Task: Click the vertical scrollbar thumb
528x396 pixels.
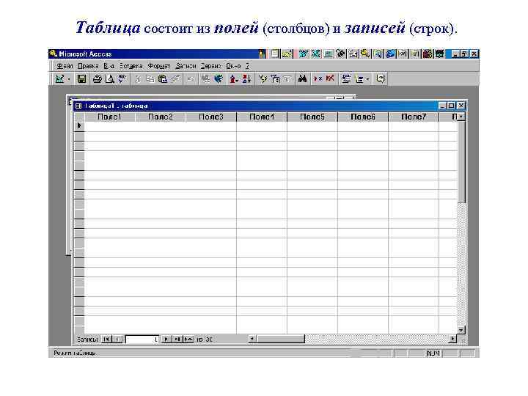Action: click(461, 162)
